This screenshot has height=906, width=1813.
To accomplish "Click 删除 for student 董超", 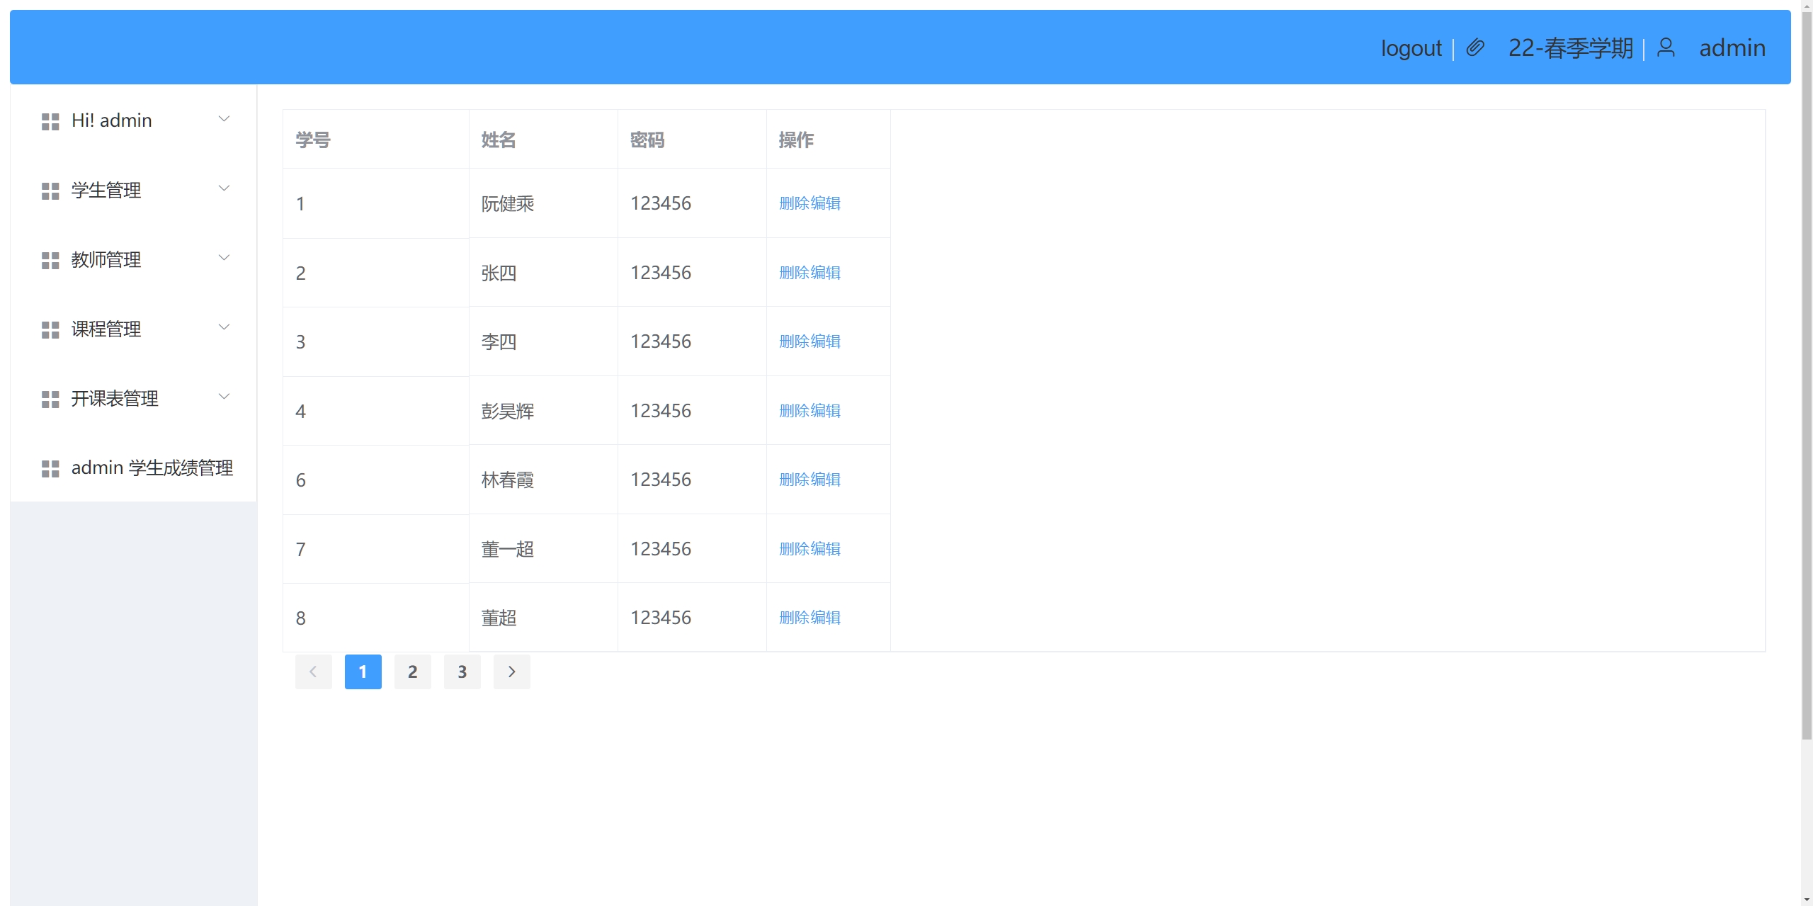I will (794, 618).
